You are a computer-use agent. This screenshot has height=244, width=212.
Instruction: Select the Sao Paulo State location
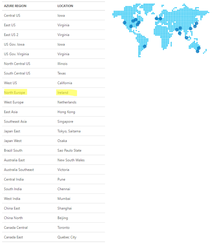(69, 151)
